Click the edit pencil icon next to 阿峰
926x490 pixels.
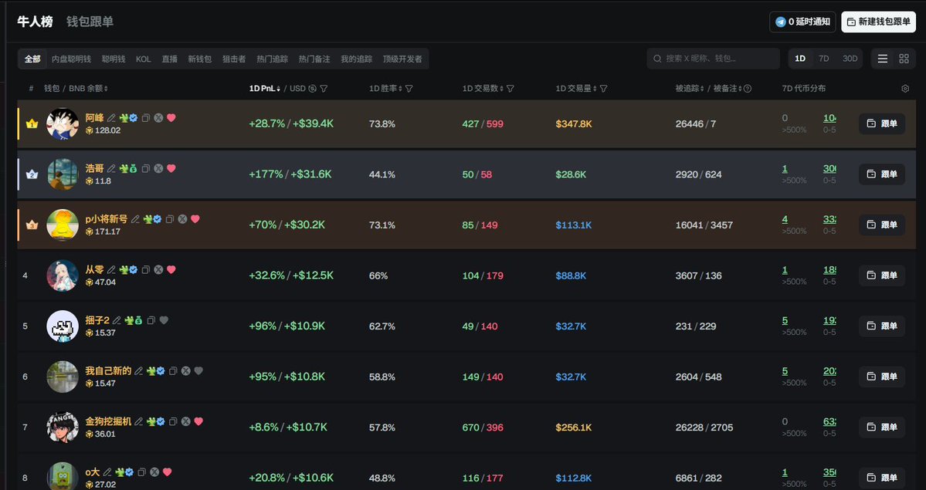(111, 118)
